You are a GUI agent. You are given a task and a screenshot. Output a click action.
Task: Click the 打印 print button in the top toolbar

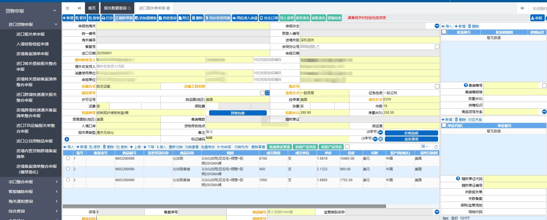click(x=107, y=18)
